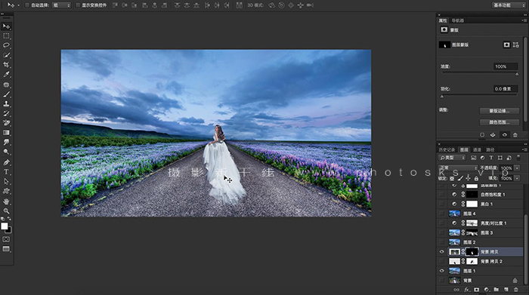Click the foreground color swatch
This screenshot has width=529, height=295.
[x=5, y=226]
